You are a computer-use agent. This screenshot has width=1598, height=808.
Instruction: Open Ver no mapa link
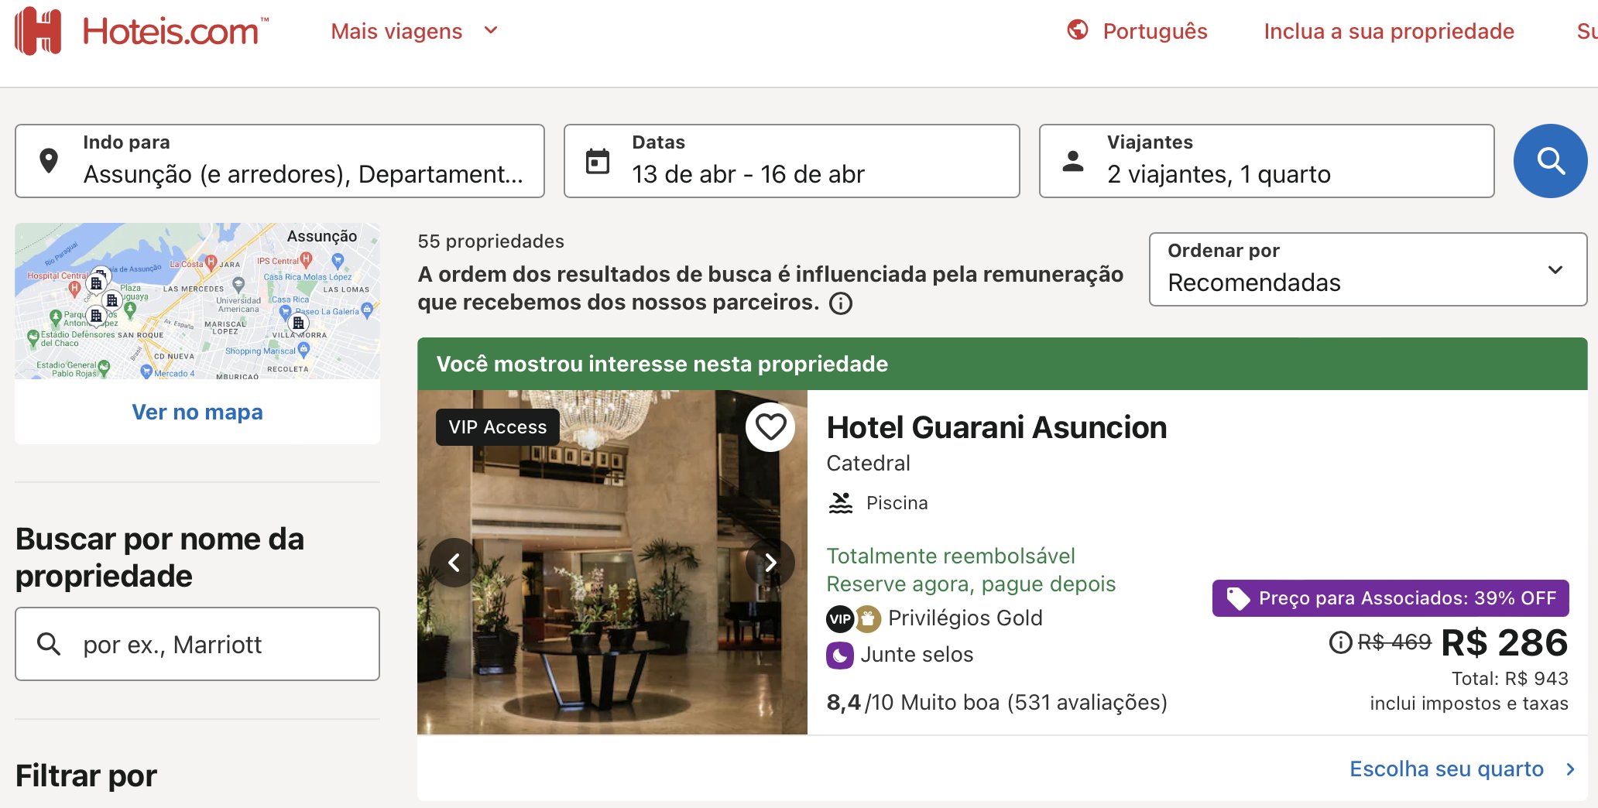tap(197, 412)
